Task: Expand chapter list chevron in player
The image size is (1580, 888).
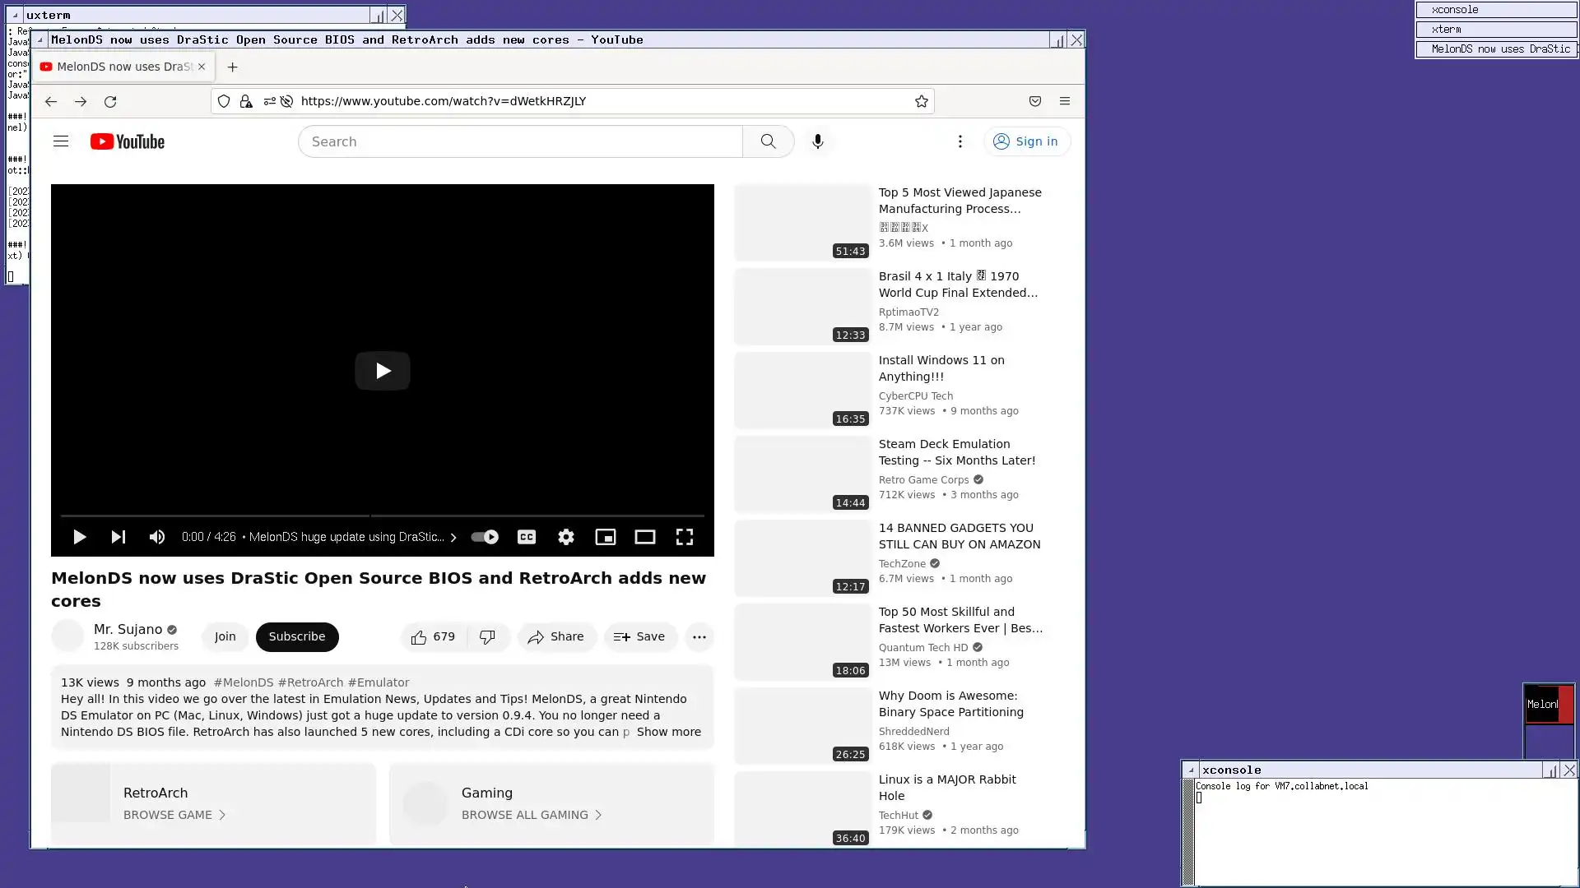Action: [453, 538]
